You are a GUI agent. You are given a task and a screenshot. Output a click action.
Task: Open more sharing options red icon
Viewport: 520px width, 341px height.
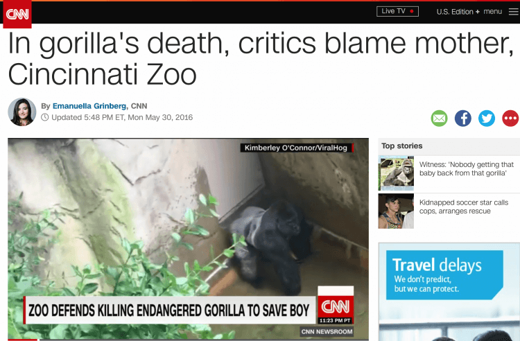coord(510,119)
